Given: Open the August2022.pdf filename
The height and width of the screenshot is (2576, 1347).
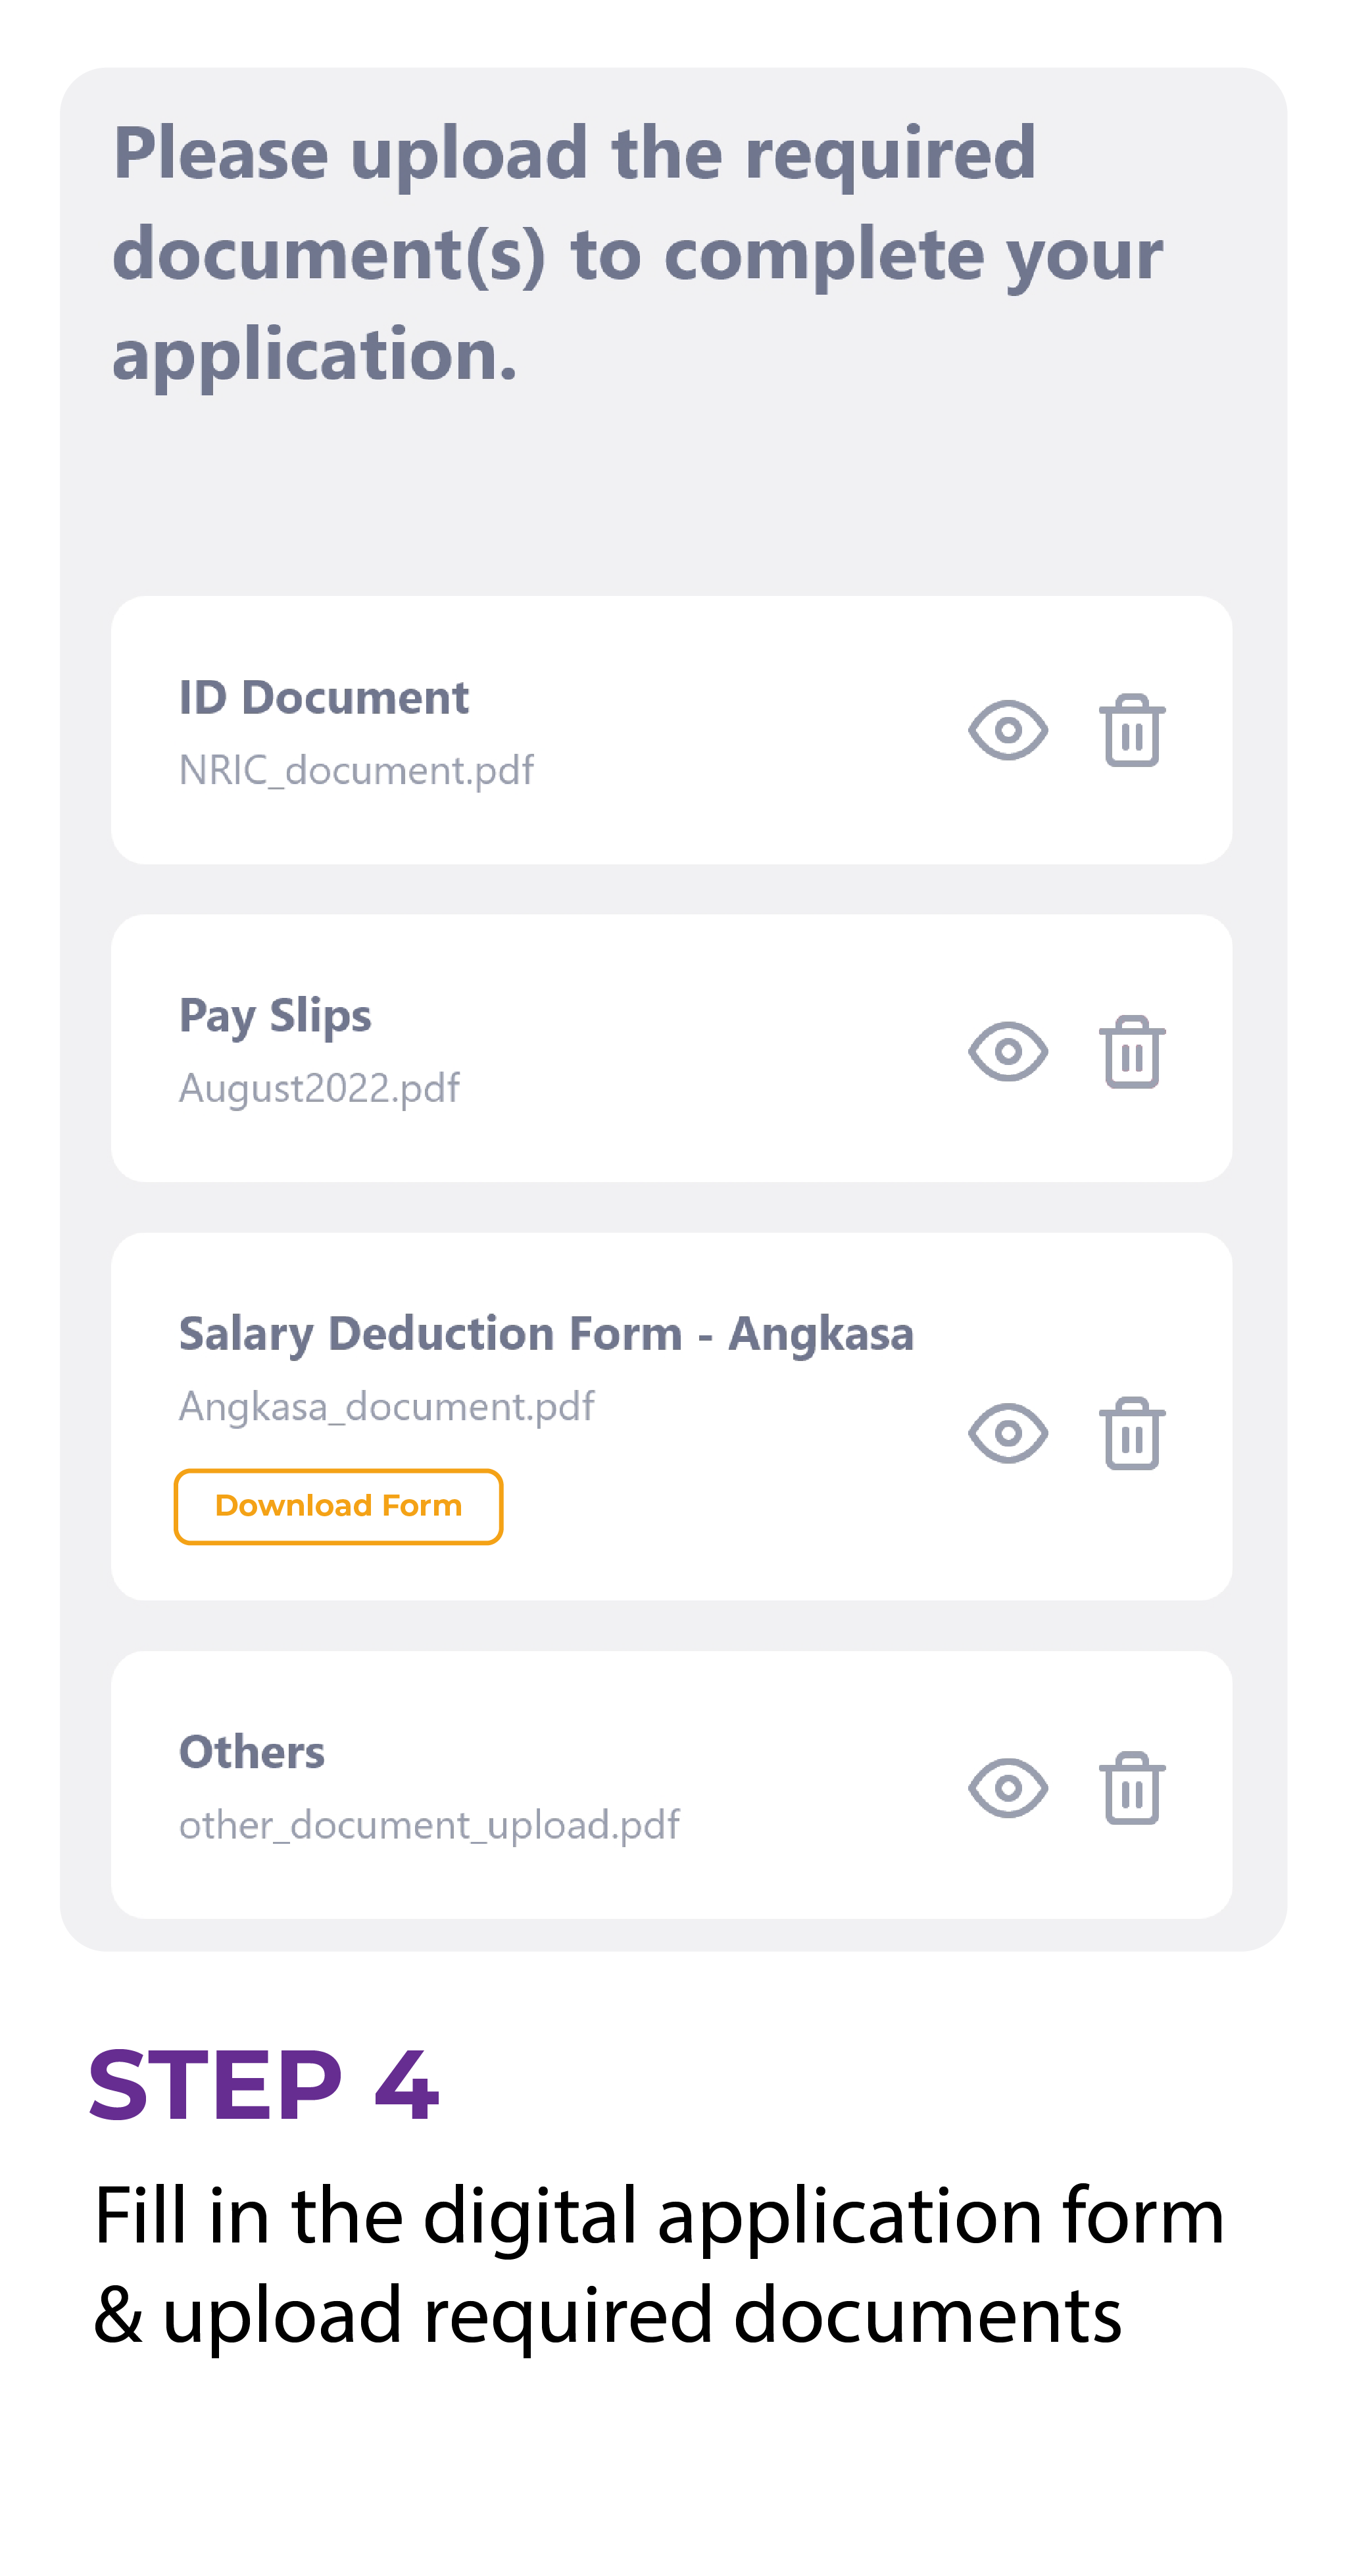Looking at the screenshot, I should click(x=319, y=1089).
